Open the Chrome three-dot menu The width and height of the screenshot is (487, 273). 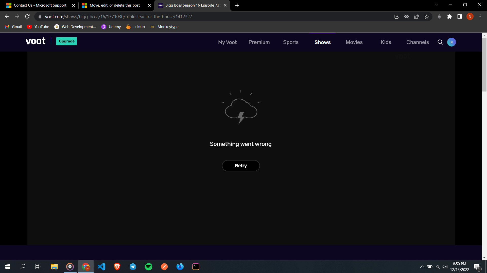coord(480,17)
